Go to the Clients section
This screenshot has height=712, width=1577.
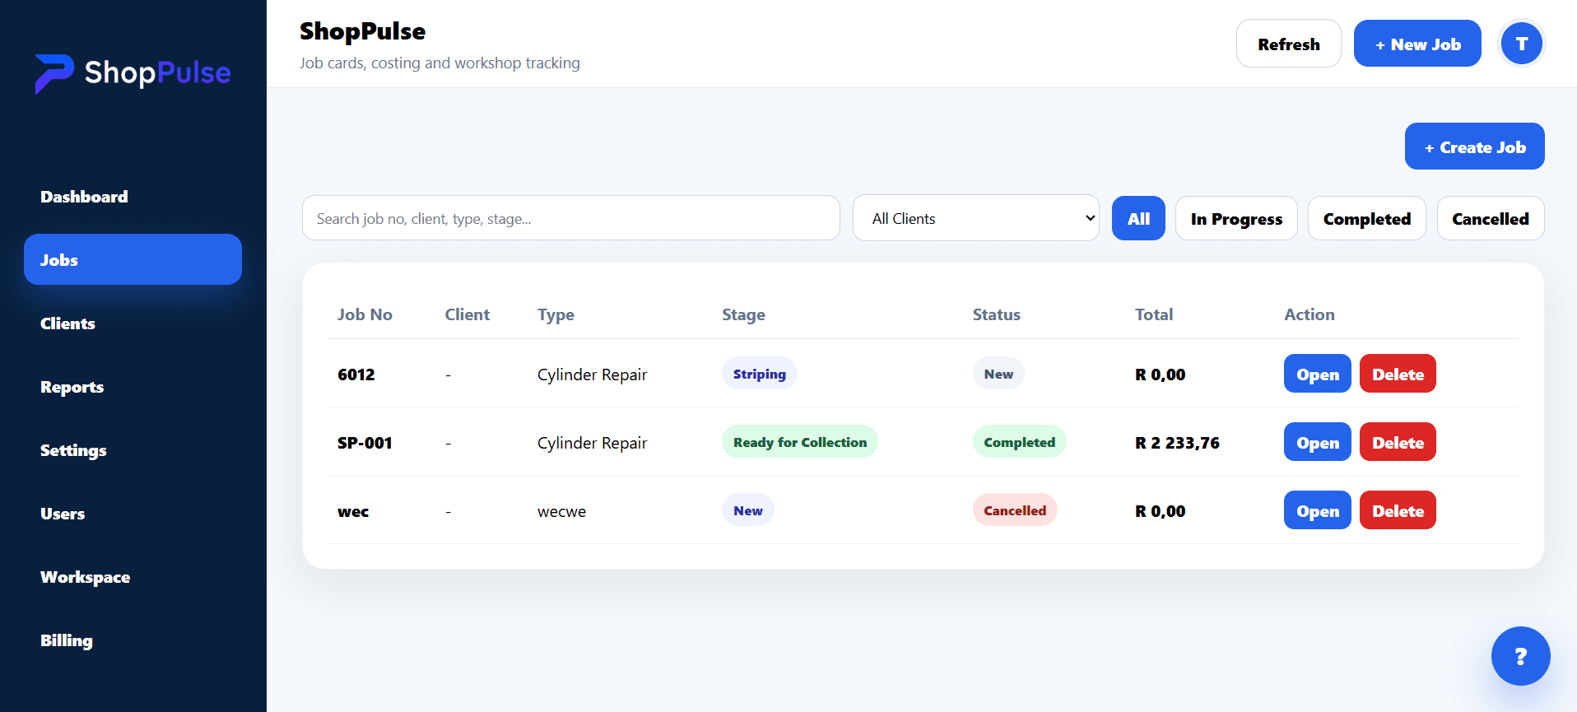click(67, 323)
